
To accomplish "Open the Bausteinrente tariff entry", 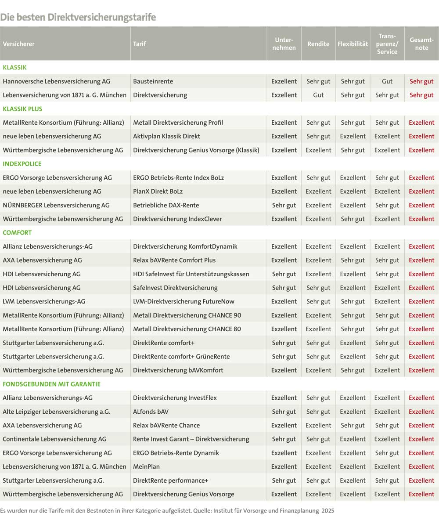I will click(x=153, y=81).
